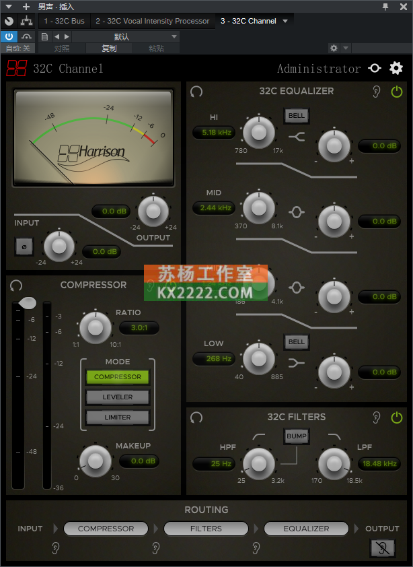Click the HPF 25 Hz value field
413x567 pixels.
click(214, 463)
